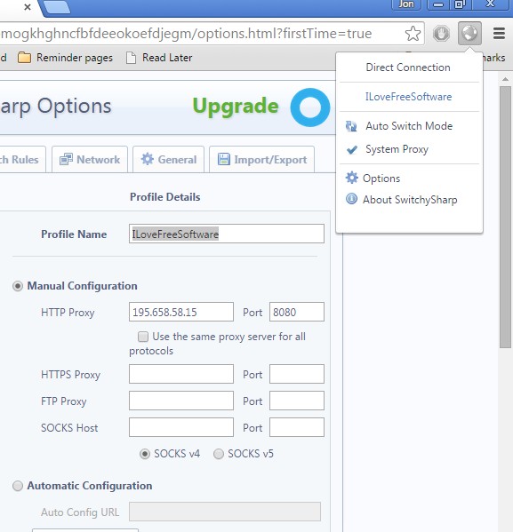The width and height of the screenshot is (513, 532).
Task: Open About SwitchySharp
Action: [410, 200]
